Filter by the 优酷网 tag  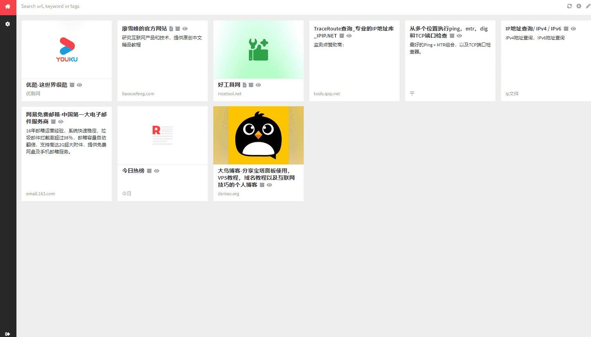coord(33,94)
